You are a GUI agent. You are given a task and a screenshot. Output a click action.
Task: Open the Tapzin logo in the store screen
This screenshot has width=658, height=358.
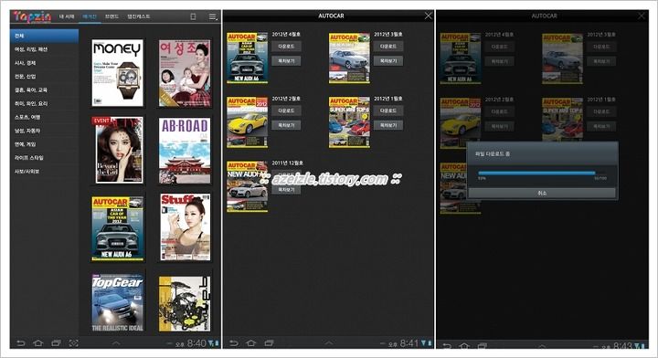pos(32,16)
